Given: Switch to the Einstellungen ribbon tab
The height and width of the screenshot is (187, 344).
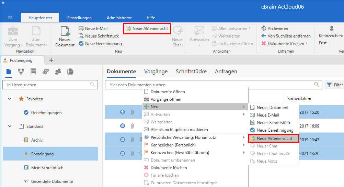Looking at the screenshot, I should click(x=79, y=18).
